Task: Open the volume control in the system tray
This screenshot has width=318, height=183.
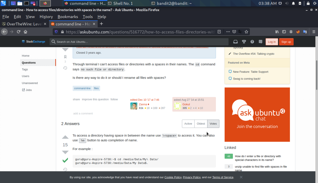Action: (x=287, y=3)
